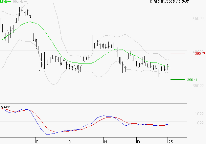206x144 pixels.
Task: Click the red 395.59 resistance value
Action: pyautogui.click(x=200, y=53)
